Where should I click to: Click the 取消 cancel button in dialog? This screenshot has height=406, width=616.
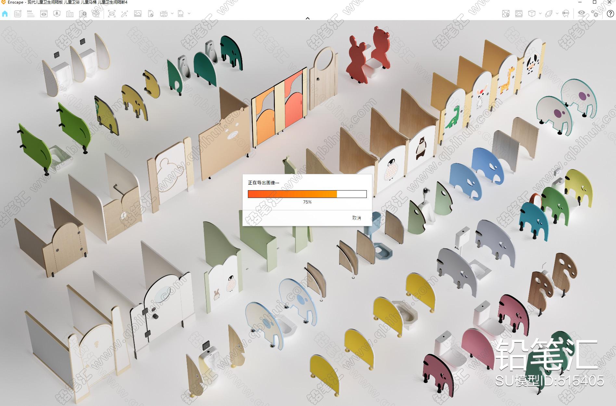(x=357, y=218)
